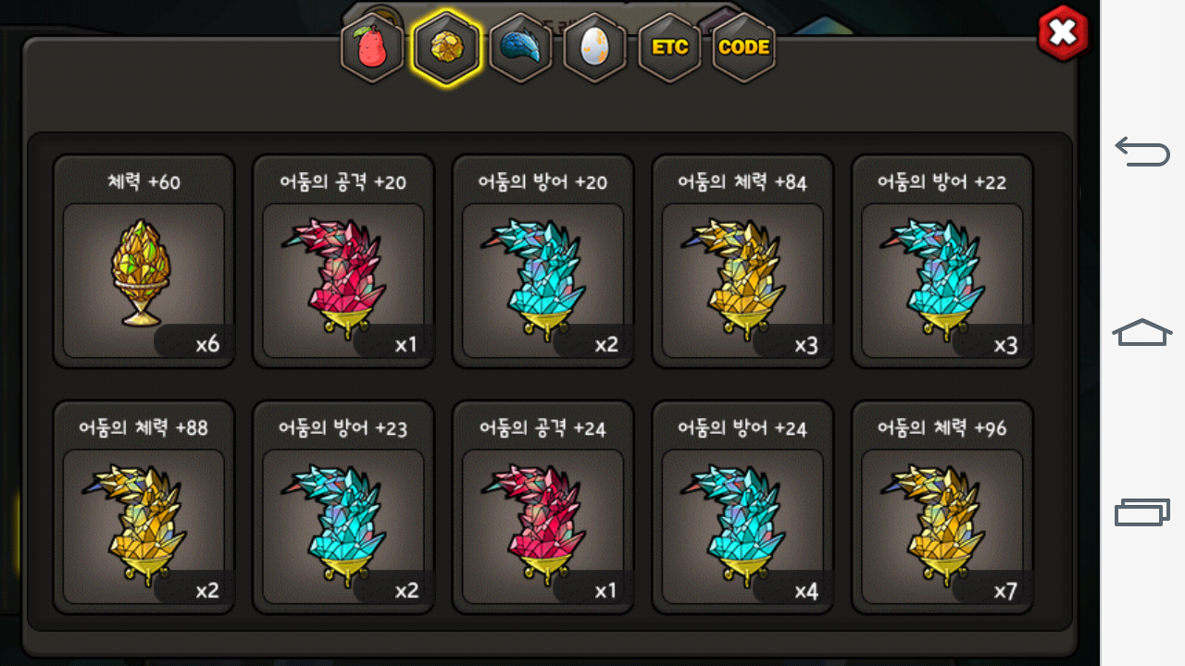Select the golden gem inventory tab
This screenshot has height=666, width=1185.
coord(447,48)
